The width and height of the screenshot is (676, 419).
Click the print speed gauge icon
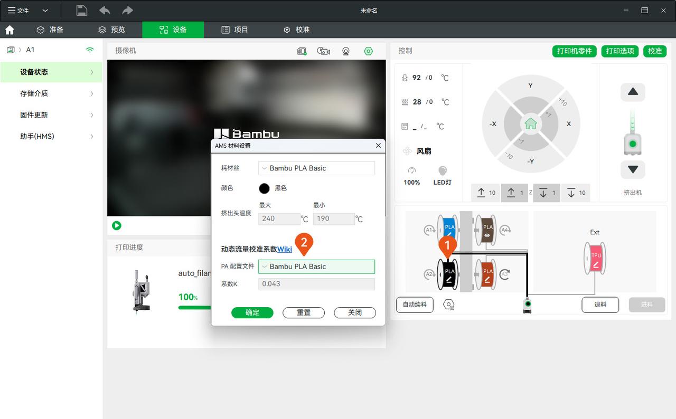tap(412, 170)
